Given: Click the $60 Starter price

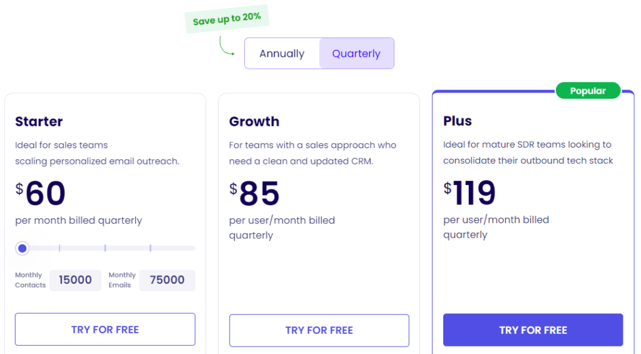Looking at the screenshot, I should (41, 193).
